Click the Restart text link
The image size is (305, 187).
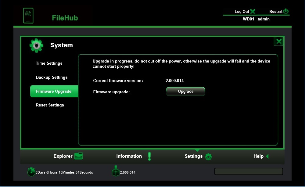[276, 12]
